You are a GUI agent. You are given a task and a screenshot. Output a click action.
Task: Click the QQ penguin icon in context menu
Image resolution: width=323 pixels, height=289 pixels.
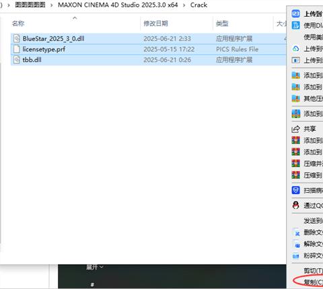295,205
